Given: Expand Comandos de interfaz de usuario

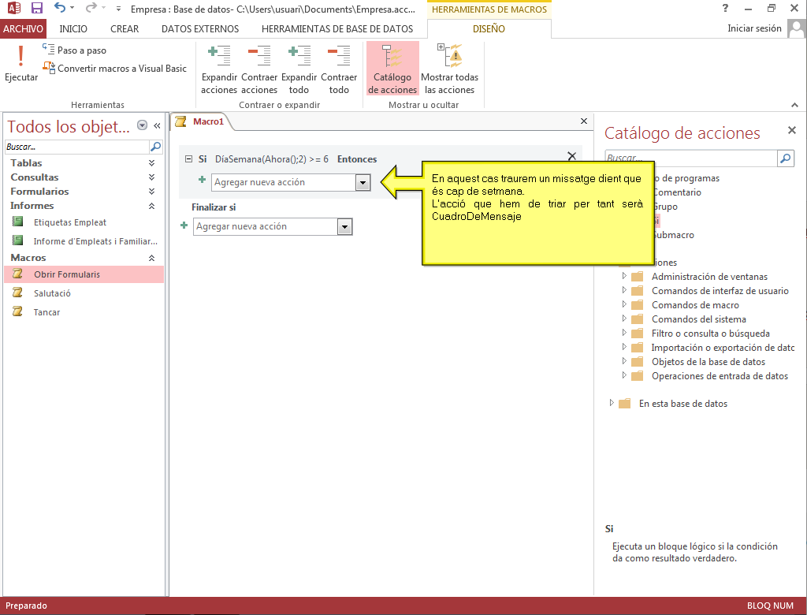Looking at the screenshot, I should click(x=624, y=290).
